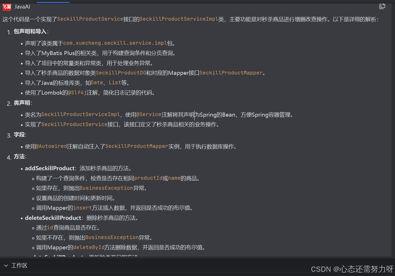The width and height of the screenshot is (395, 276).
Task: Click SeckillProductMapper in the Mapper接口 bullet
Action: click(231, 73)
